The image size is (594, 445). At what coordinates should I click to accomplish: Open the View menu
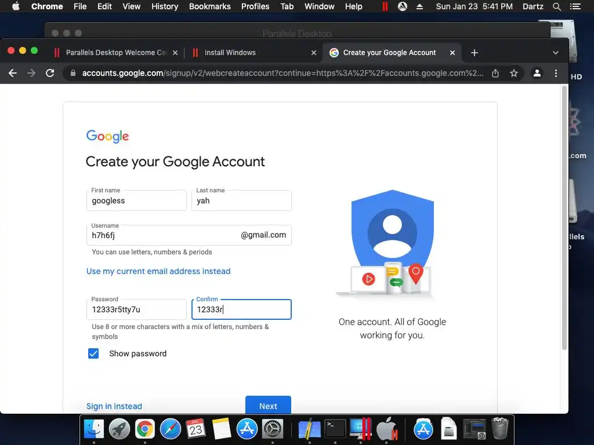(132, 6)
